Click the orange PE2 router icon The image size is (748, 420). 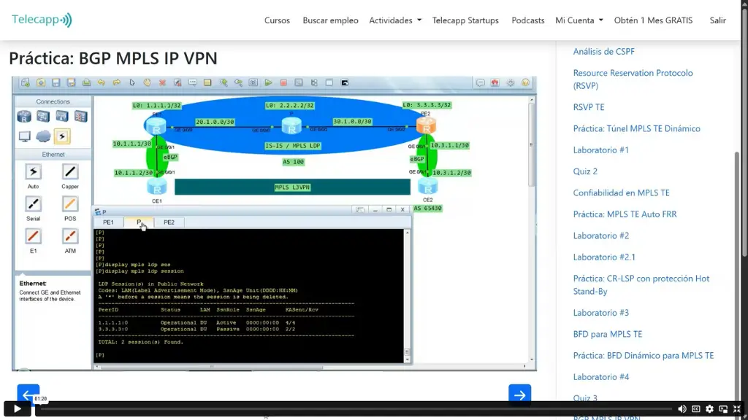pyautogui.click(x=426, y=125)
